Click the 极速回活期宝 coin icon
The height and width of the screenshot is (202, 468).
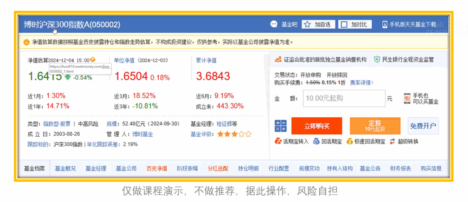tap(350, 141)
